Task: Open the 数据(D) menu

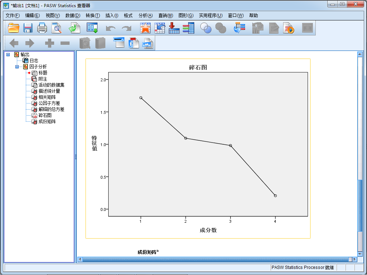Action: tap(73, 15)
